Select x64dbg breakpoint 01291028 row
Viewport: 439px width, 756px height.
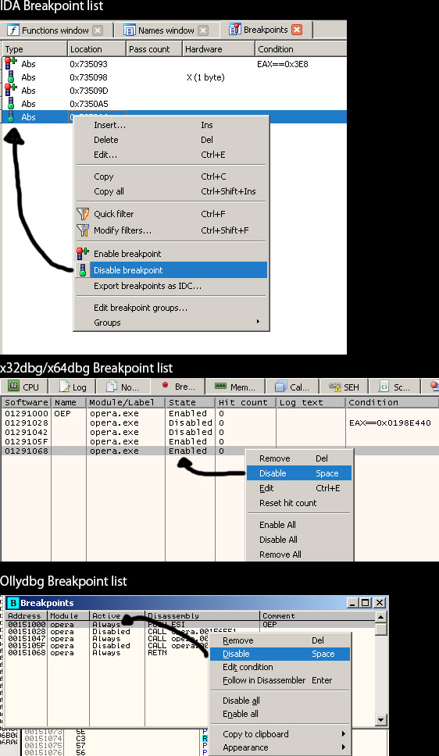point(219,423)
